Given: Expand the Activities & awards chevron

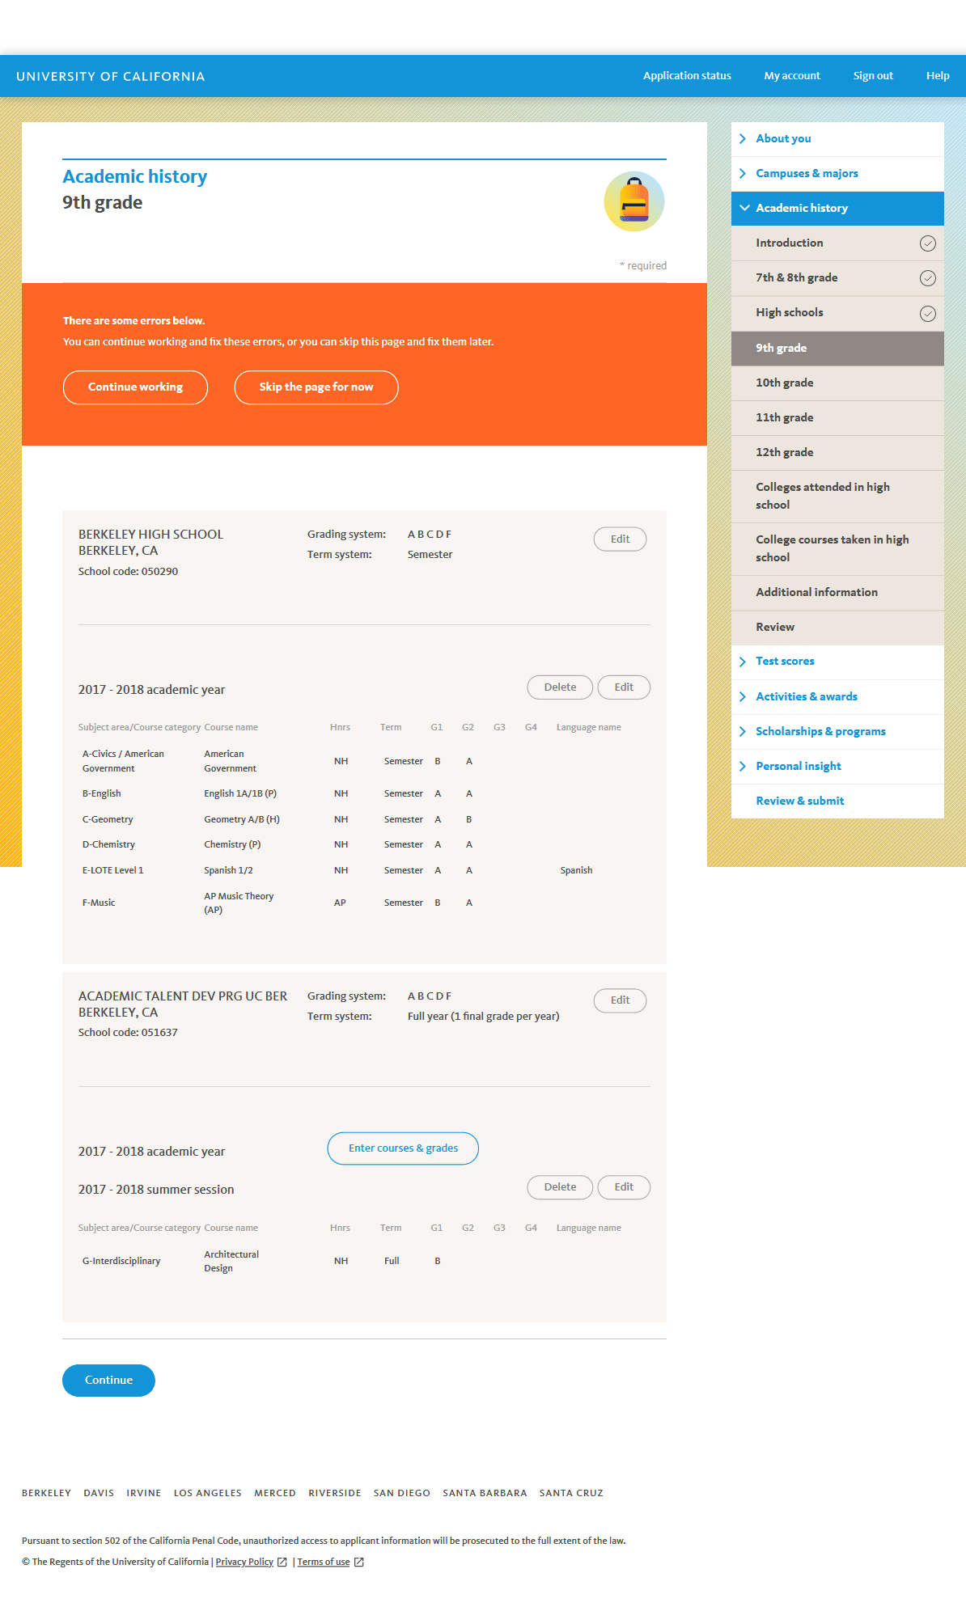Looking at the screenshot, I should (x=743, y=696).
